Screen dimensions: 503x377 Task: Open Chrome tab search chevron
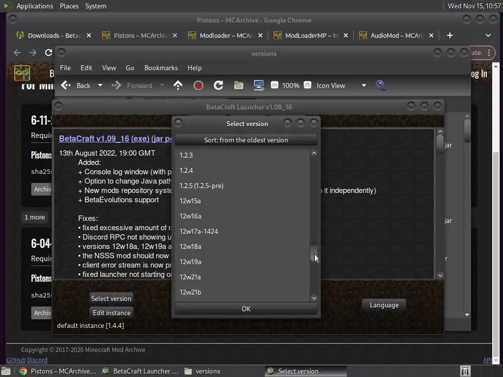click(x=488, y=35)
